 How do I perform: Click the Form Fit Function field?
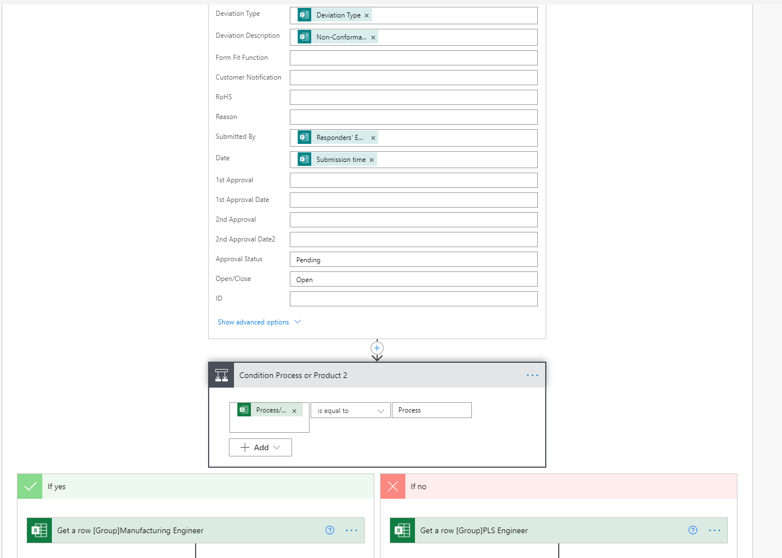[x=414, y=58]
